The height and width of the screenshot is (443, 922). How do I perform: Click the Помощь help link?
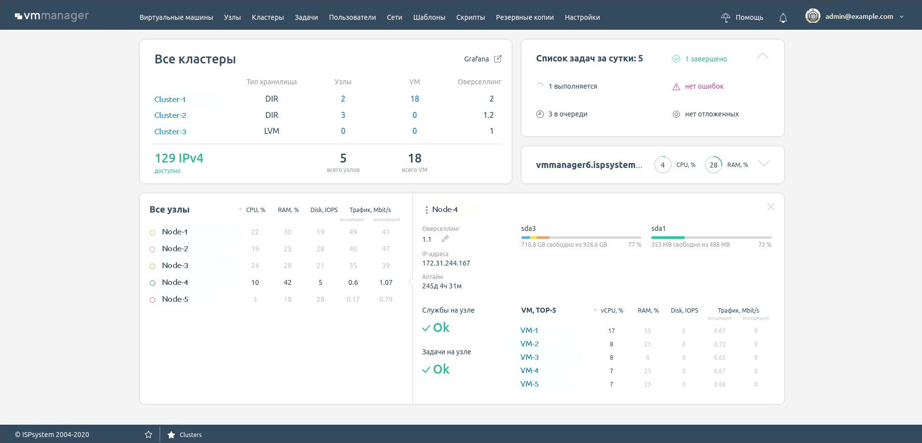point(749,17)
